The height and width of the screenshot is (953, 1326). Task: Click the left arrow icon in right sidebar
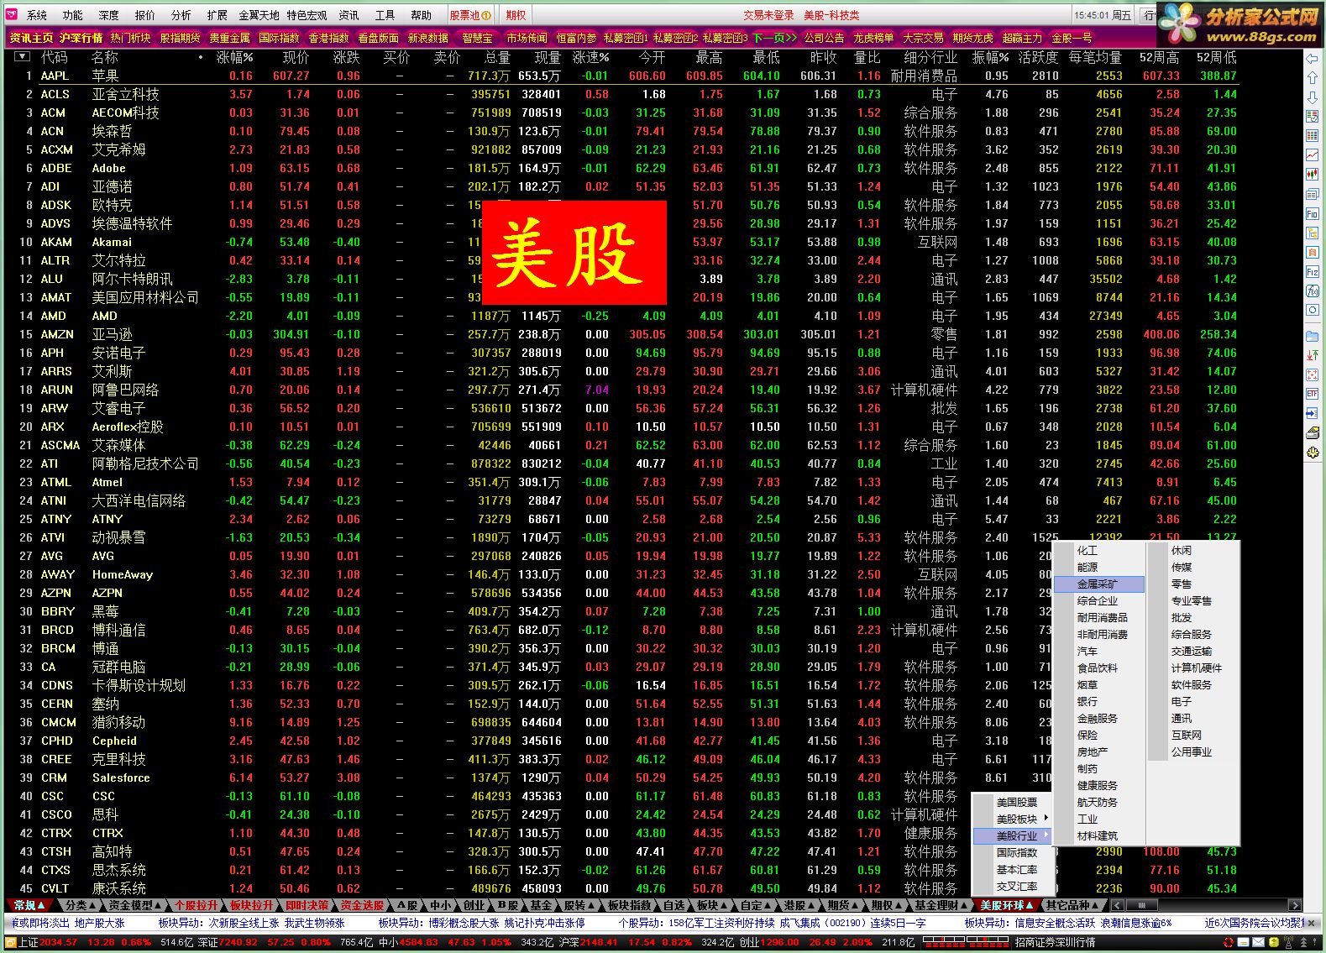click(1312, 59)
